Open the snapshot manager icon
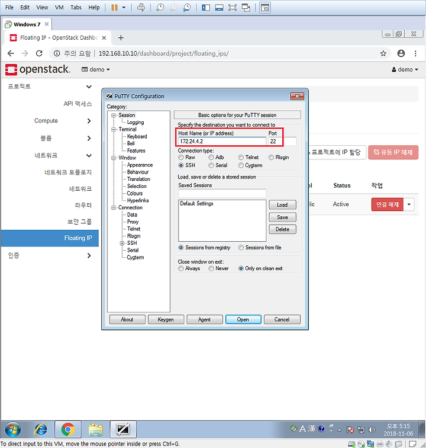 point(187,8)
